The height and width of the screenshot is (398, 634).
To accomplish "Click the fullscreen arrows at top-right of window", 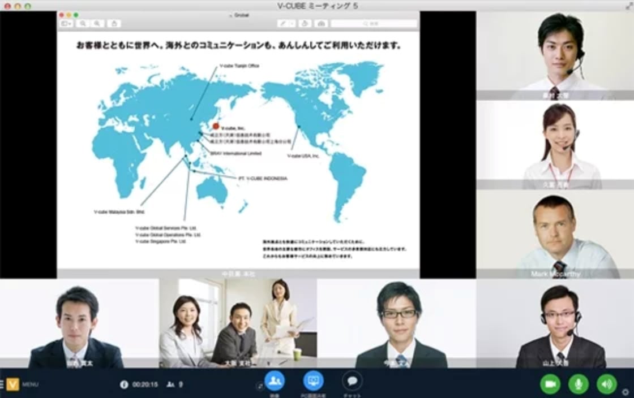I will click(x=628, y=5).
